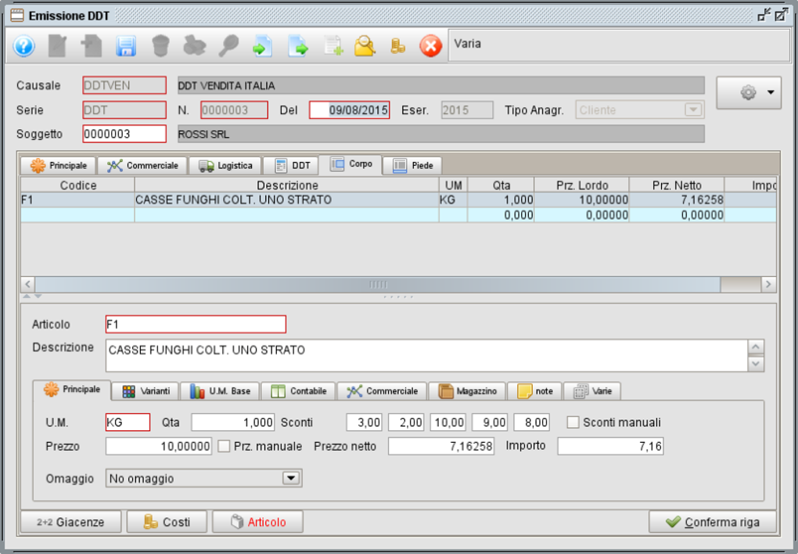798x554 pixels.
Task: Select the Piede tab
Action: coord(413,166)
